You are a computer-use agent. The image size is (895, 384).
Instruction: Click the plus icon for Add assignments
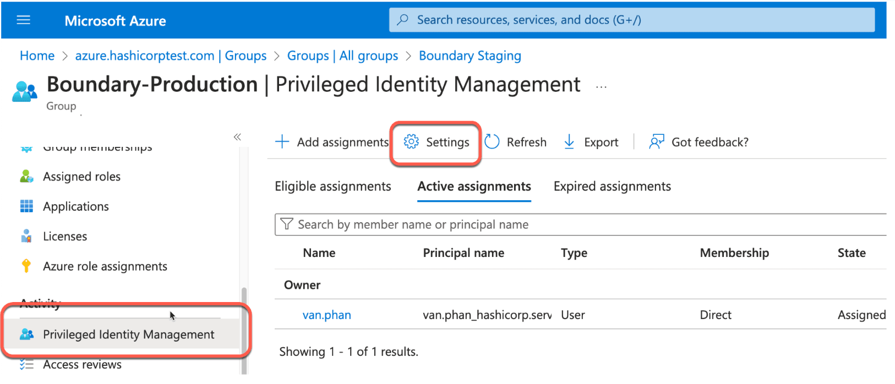(x=282, y=142)
